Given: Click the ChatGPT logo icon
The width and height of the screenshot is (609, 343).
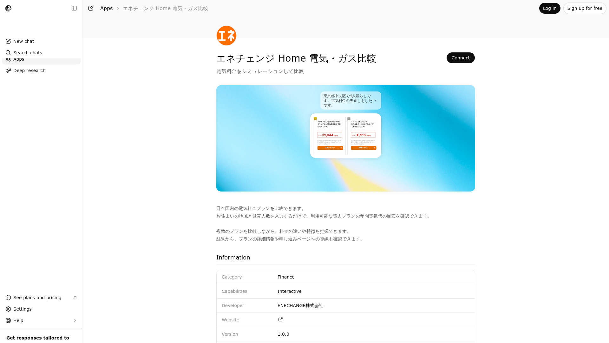Looking at the screenshot, I should (8, 8).
